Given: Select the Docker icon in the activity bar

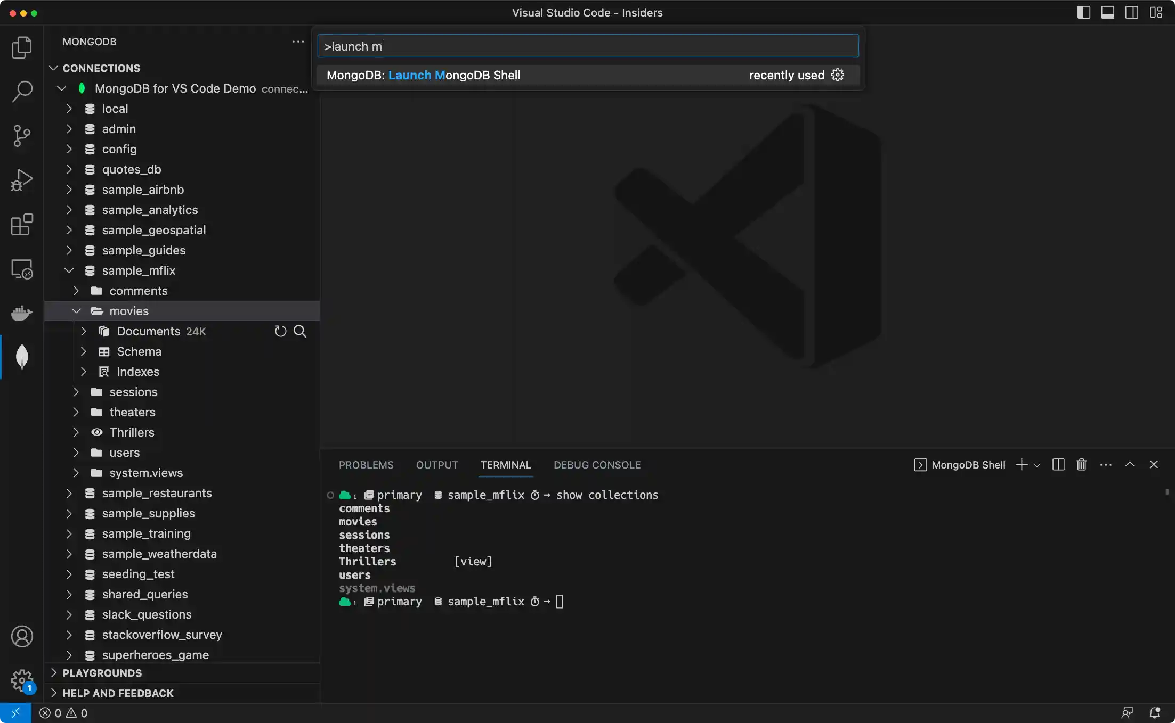Looking at the screenshot, I should click(22, 313).
